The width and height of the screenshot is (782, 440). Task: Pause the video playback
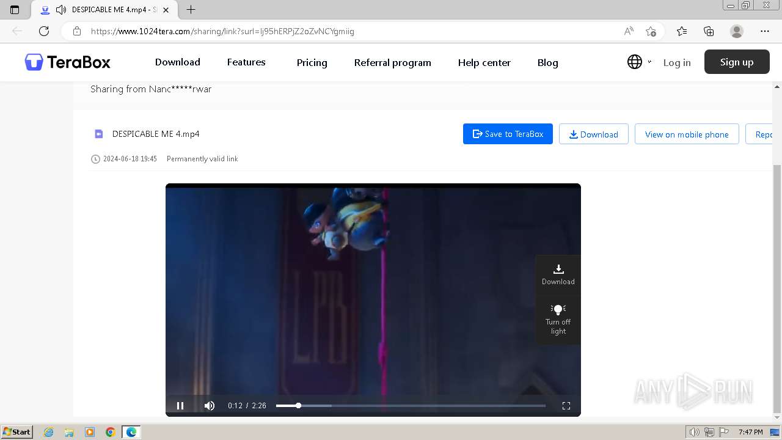point(180,406)
